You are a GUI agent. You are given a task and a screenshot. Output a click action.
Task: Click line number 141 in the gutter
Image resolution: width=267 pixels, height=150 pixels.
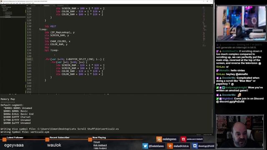(x=29, y=59)
